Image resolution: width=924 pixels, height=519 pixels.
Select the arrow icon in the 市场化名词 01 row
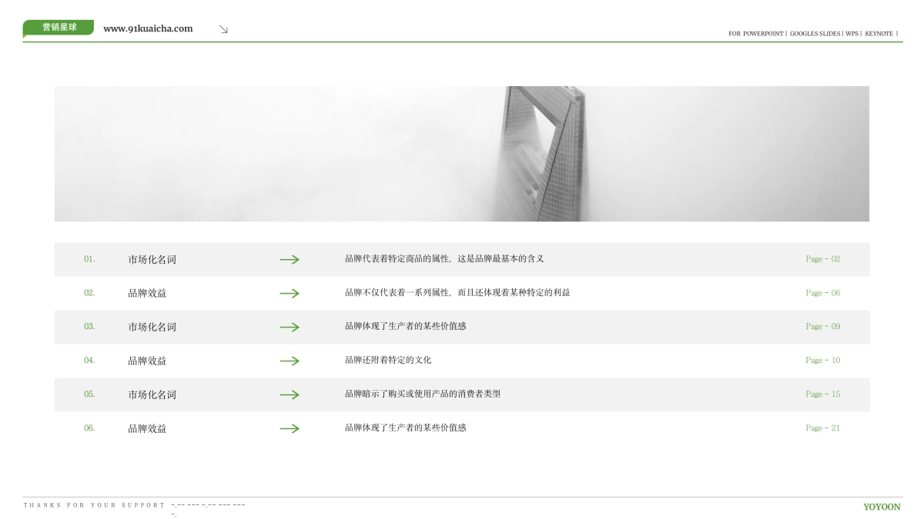(x=290, y=260)
